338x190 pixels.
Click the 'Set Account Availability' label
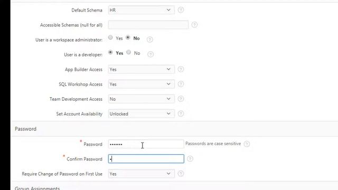79,114
